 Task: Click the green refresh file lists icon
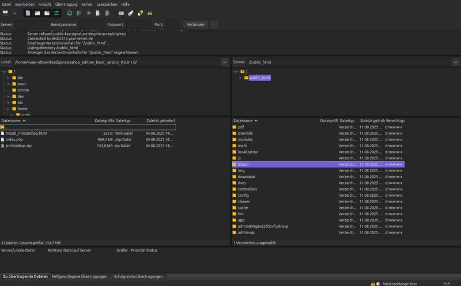(70, 13)
